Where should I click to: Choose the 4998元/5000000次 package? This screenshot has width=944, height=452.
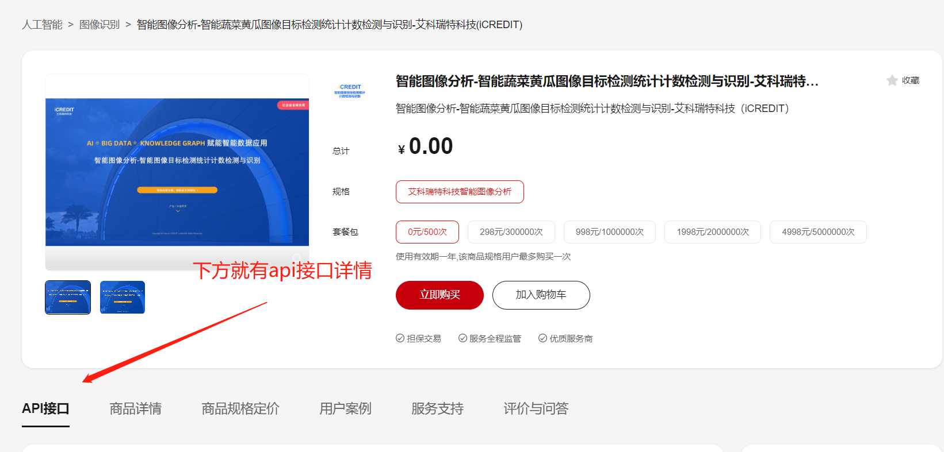click(818, 232)
